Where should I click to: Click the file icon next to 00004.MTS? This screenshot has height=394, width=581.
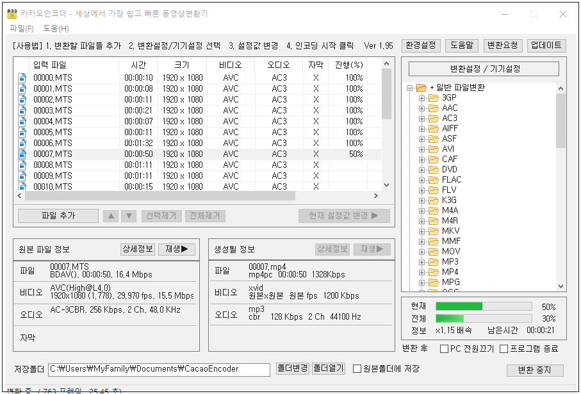point(22,122)
